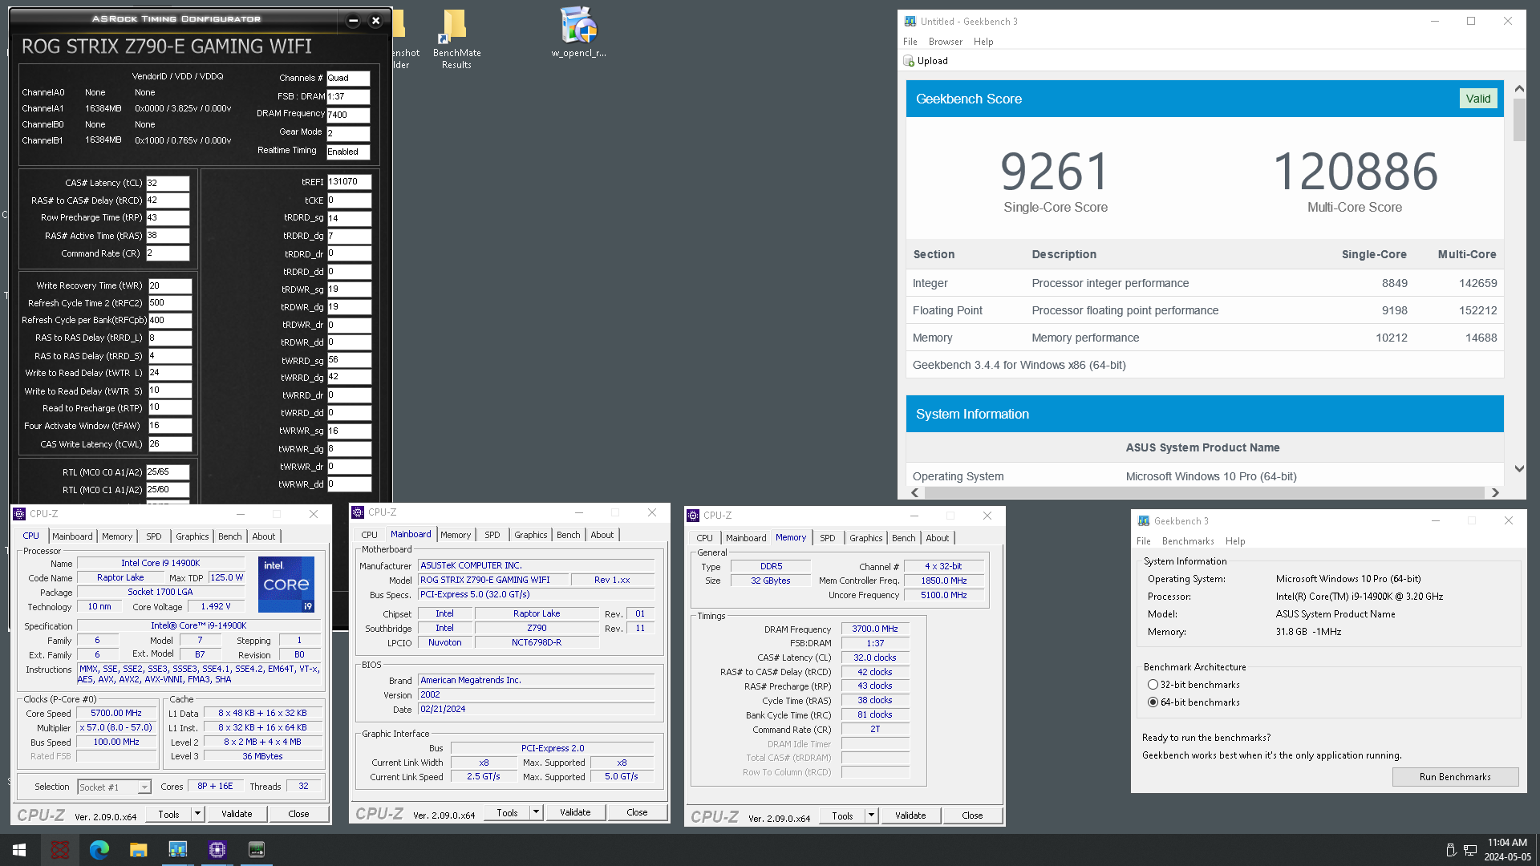The height and width of the screenshot is (866, 1540).
Task: Open Help menu in Untitled Geekbench window
Action: (983, 42)
